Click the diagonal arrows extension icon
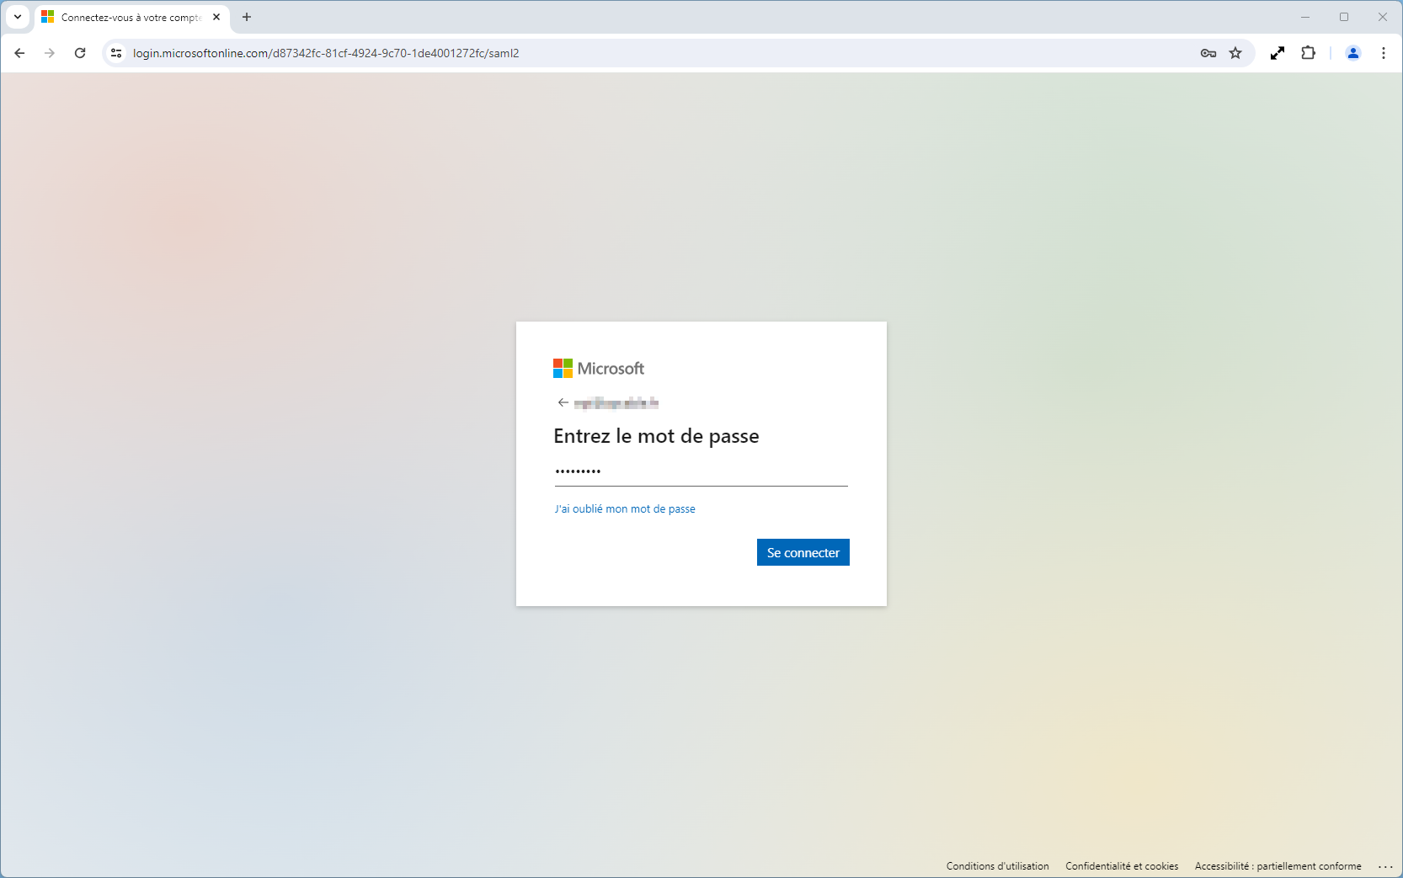Image resolution: width=1403 pixels, height=878 pixels. point(1278,53)
